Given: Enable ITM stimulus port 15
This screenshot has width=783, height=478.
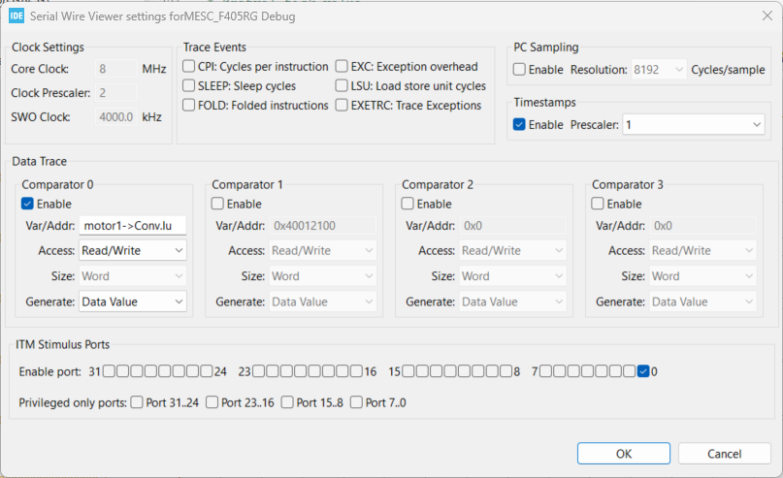Looking at the screenshot, I should coord(408,370).
